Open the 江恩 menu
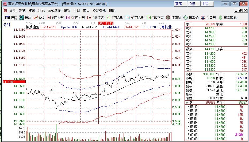The image size is (249, 142). tap(41, 11)
